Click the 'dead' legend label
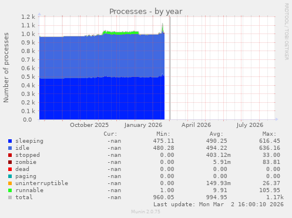 click(22, 169)
